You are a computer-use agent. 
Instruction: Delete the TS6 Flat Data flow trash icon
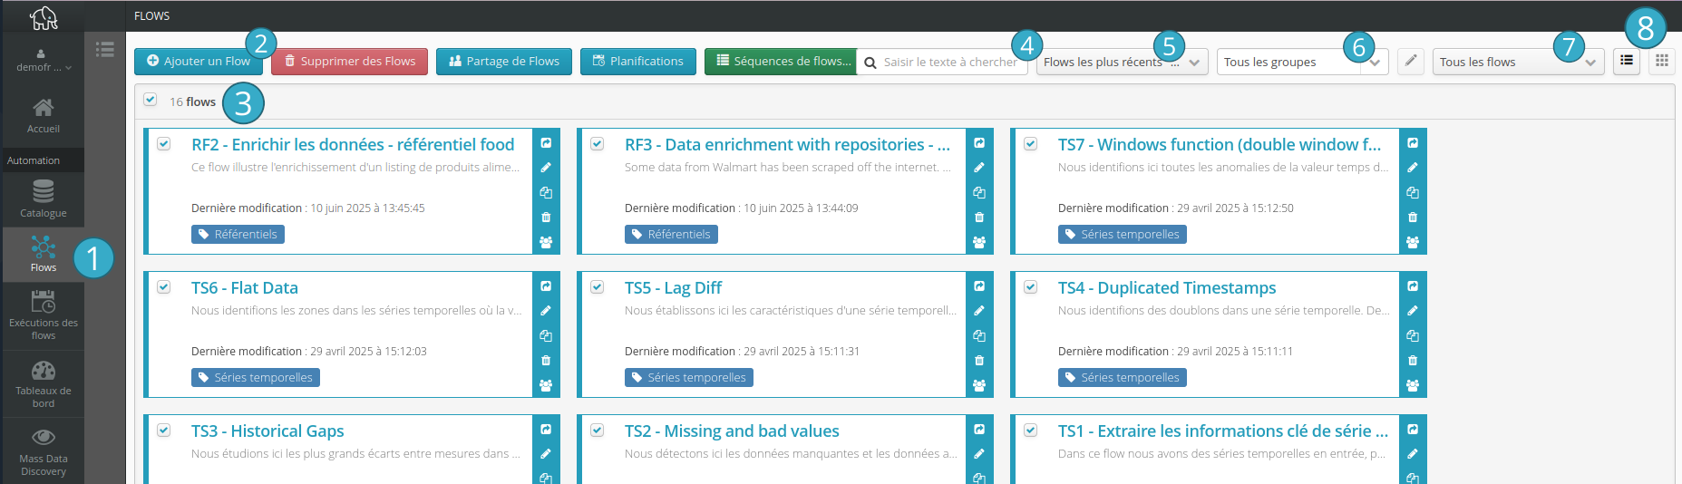pos(546,361)
